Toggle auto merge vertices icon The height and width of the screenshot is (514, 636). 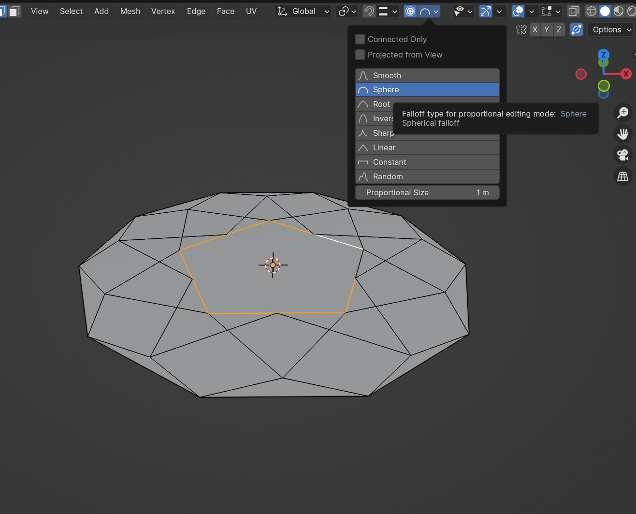click(577, 29)
